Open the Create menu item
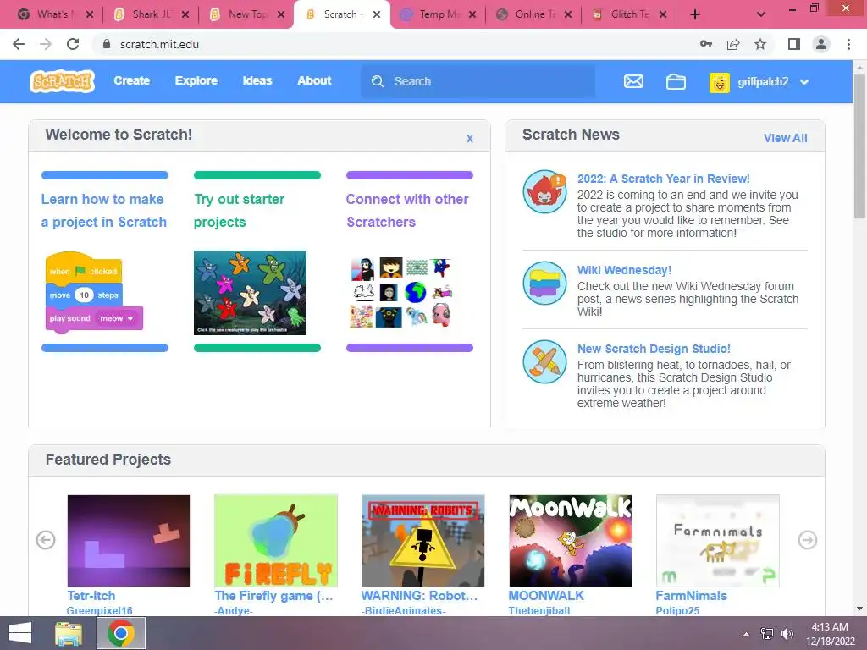Image resolution: width=867 pixels, height=650 pixels. tap(131, 80)
